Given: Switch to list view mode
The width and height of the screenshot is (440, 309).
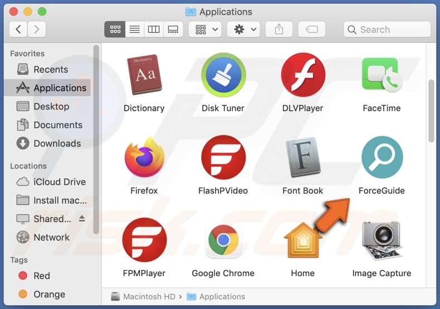Looking at the screenshot, I should (134, 30).
